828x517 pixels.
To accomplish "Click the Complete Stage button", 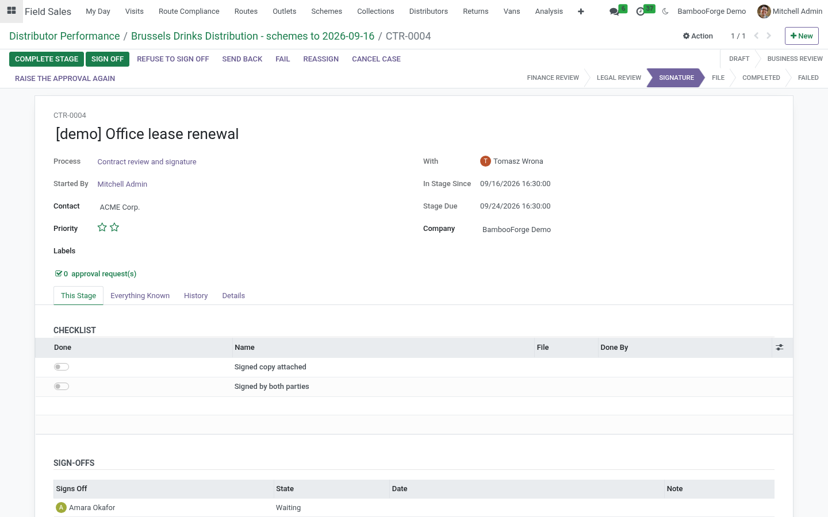I will [x=47, y=59].
